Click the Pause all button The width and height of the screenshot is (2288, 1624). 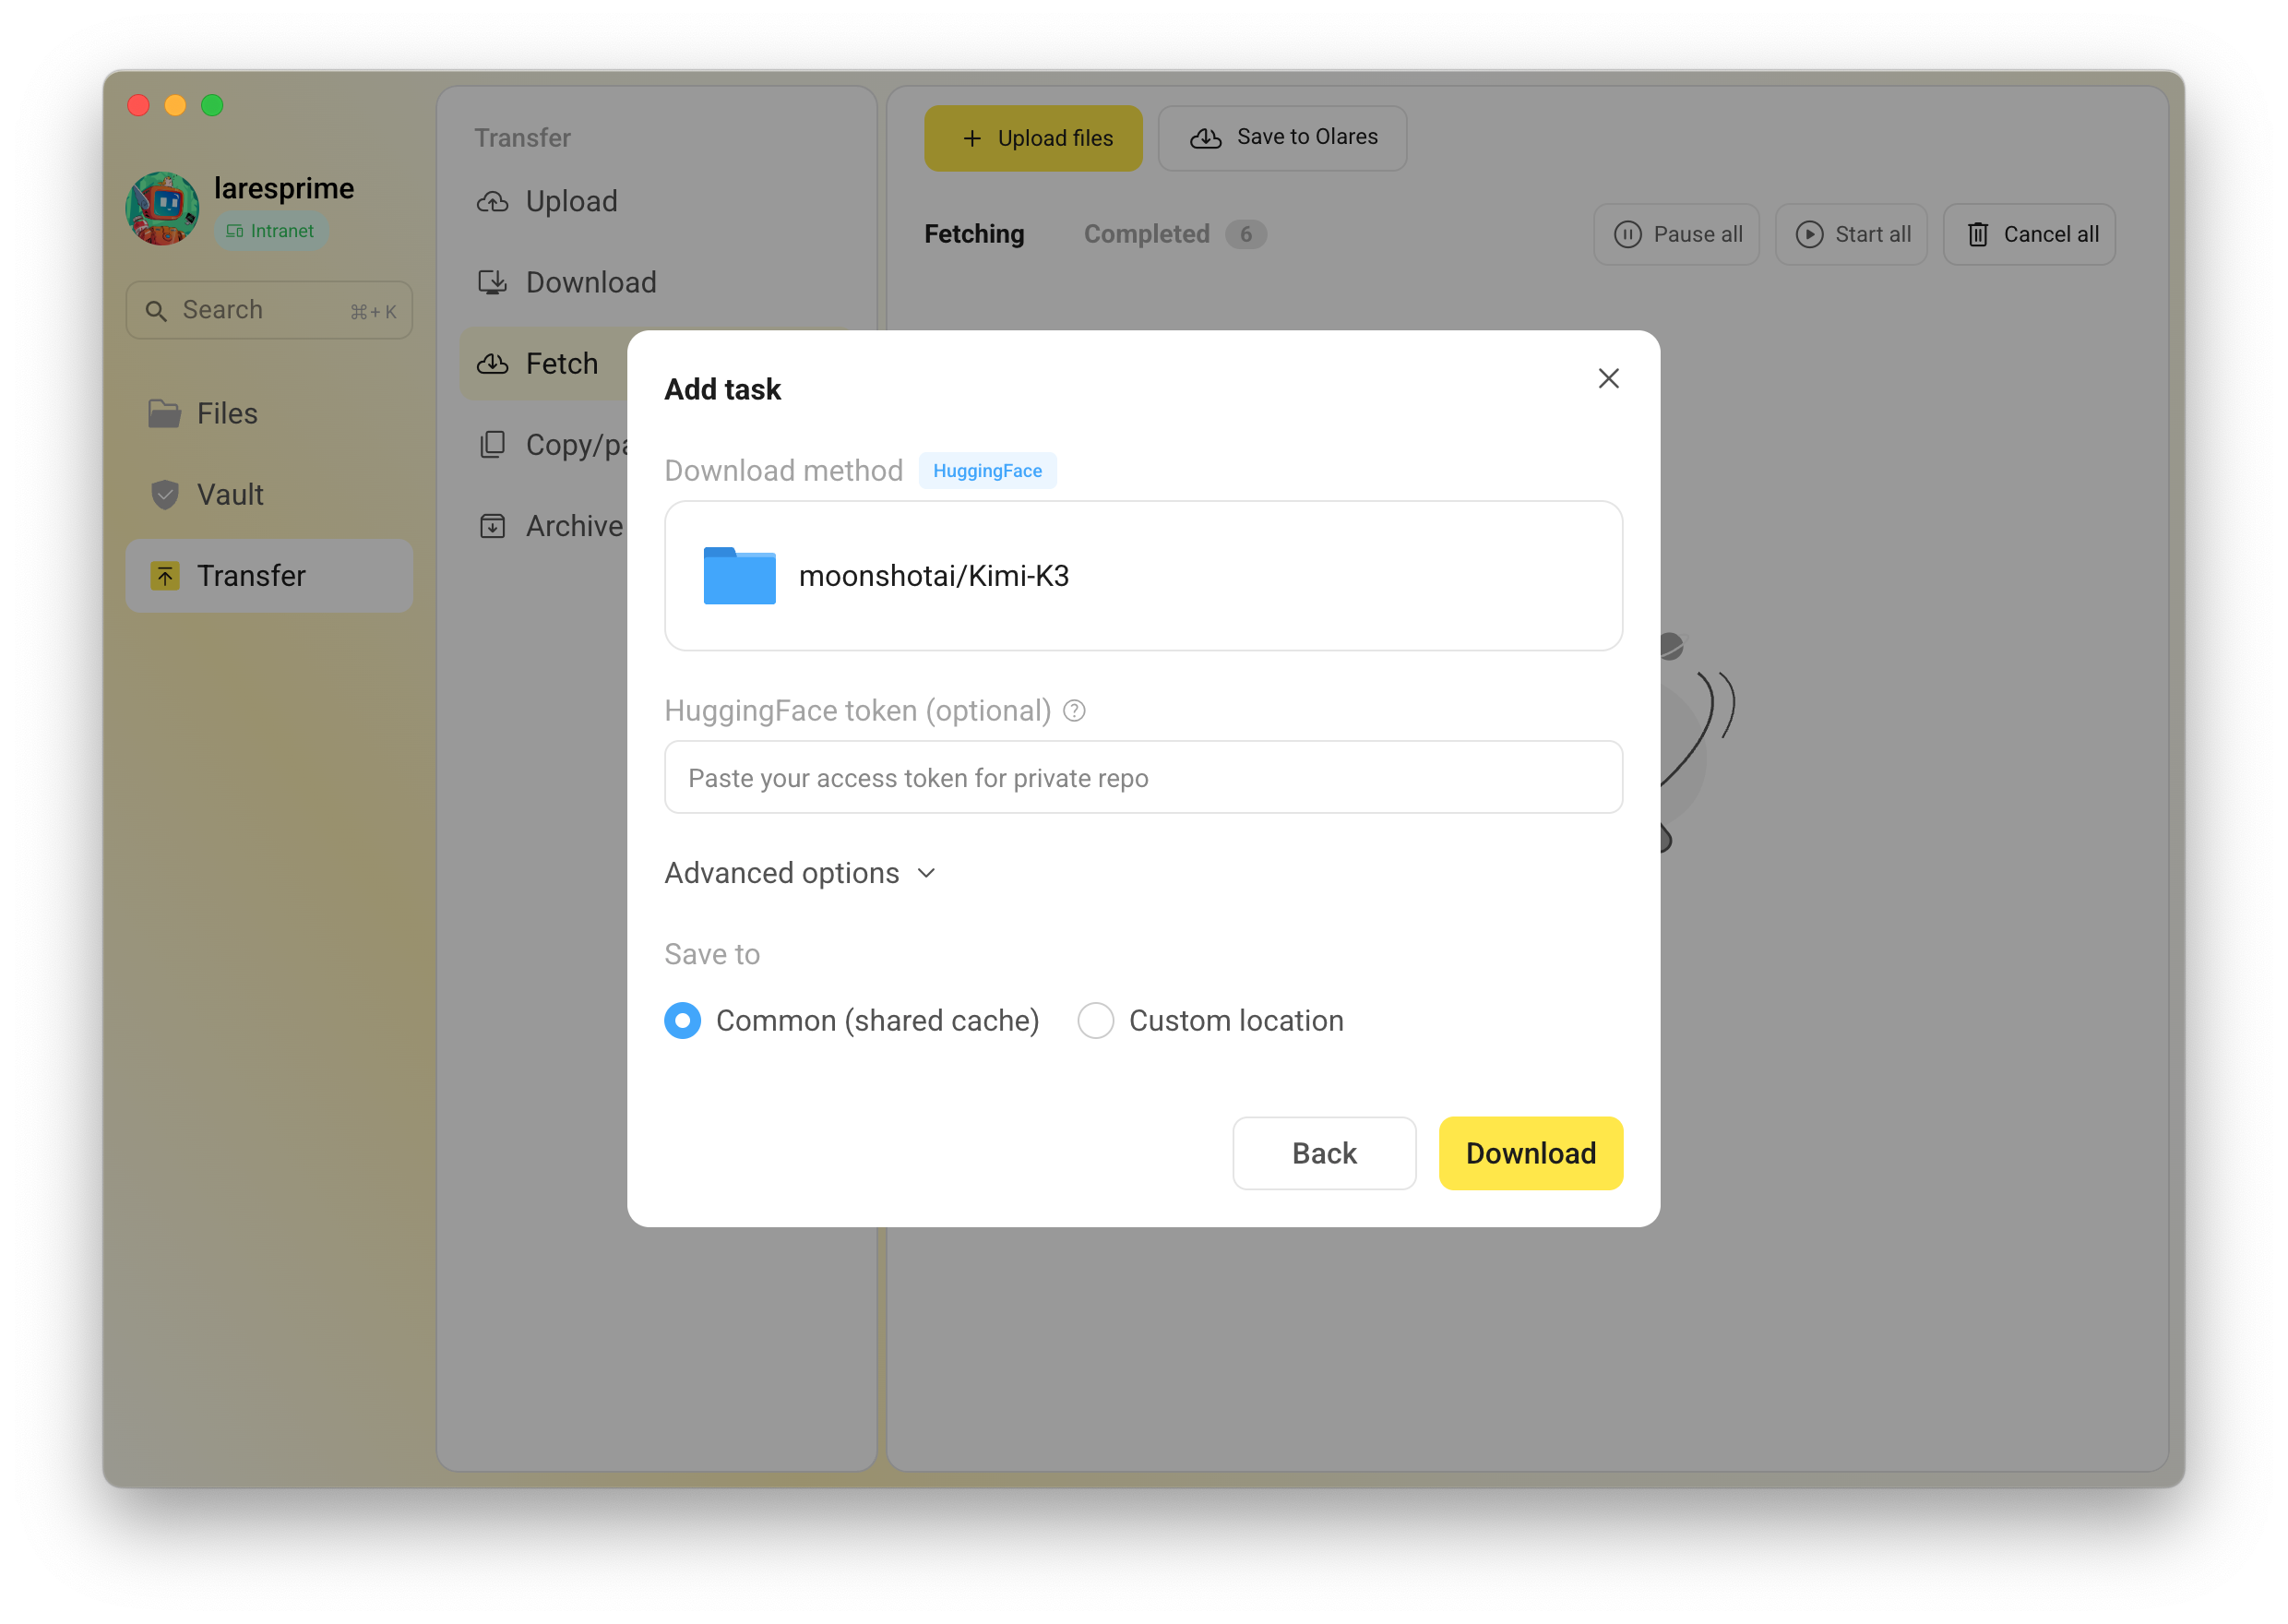coord(1676,234)
